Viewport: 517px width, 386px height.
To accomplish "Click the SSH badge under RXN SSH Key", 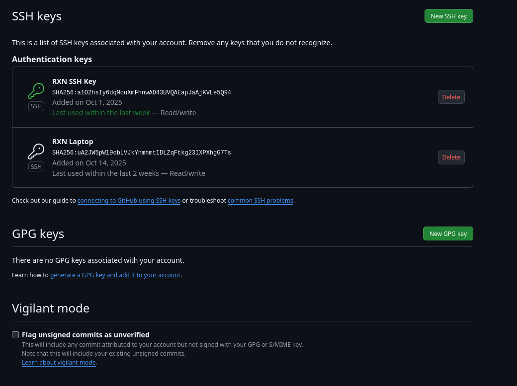I will point(36,106).
